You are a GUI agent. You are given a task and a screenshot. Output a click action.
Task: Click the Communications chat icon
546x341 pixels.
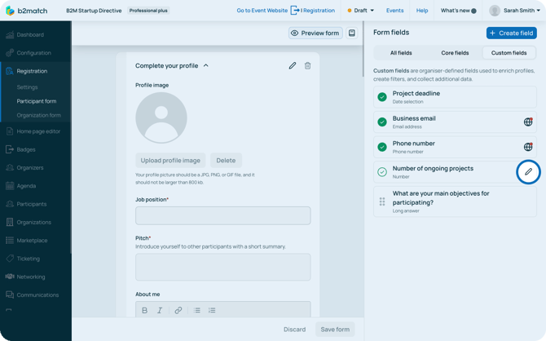[10, 294]
